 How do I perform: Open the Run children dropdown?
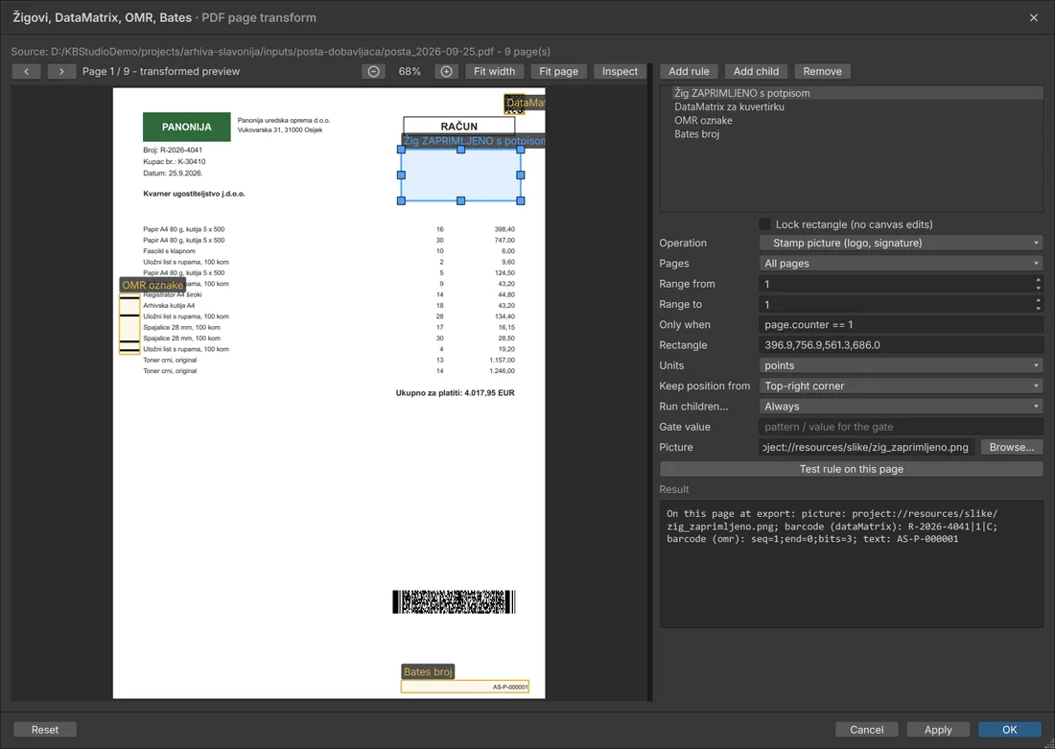click(x=901, y=407)
